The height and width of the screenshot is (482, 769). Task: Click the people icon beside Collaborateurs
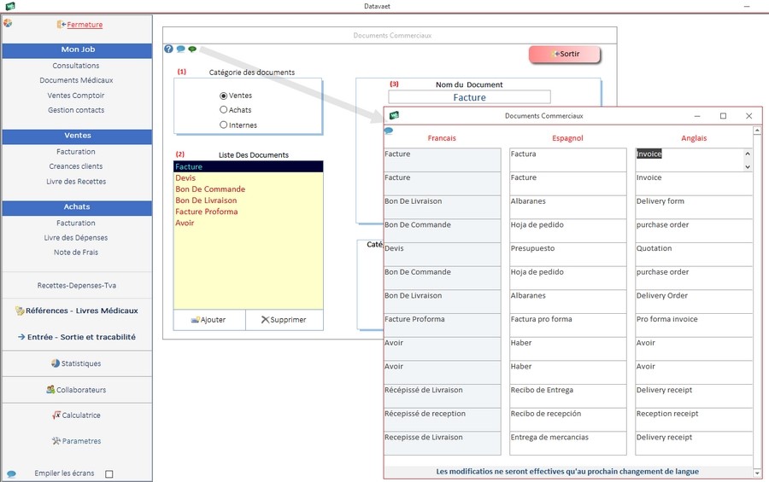coord(50,389)
